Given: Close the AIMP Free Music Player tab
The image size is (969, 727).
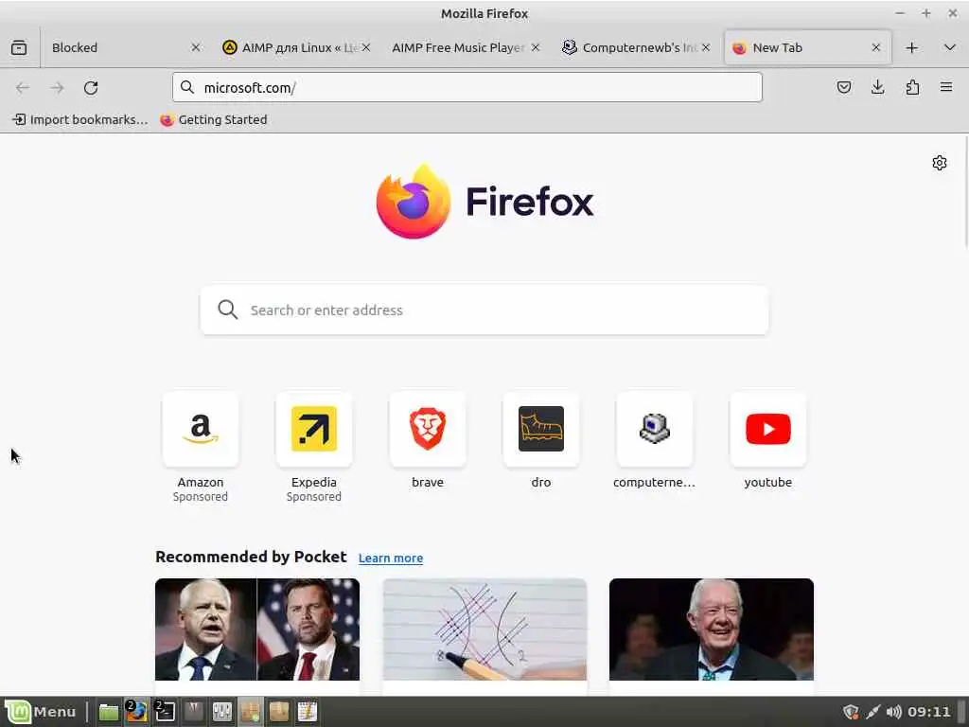Looking at the screenshot, I should [x=536, y=47].
